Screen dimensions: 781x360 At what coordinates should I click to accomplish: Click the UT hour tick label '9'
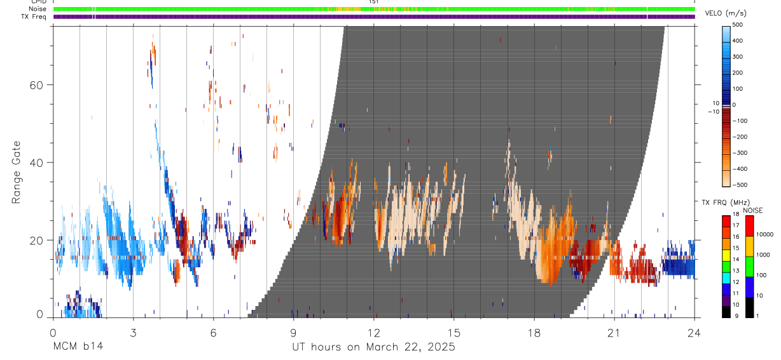(293, 332)
